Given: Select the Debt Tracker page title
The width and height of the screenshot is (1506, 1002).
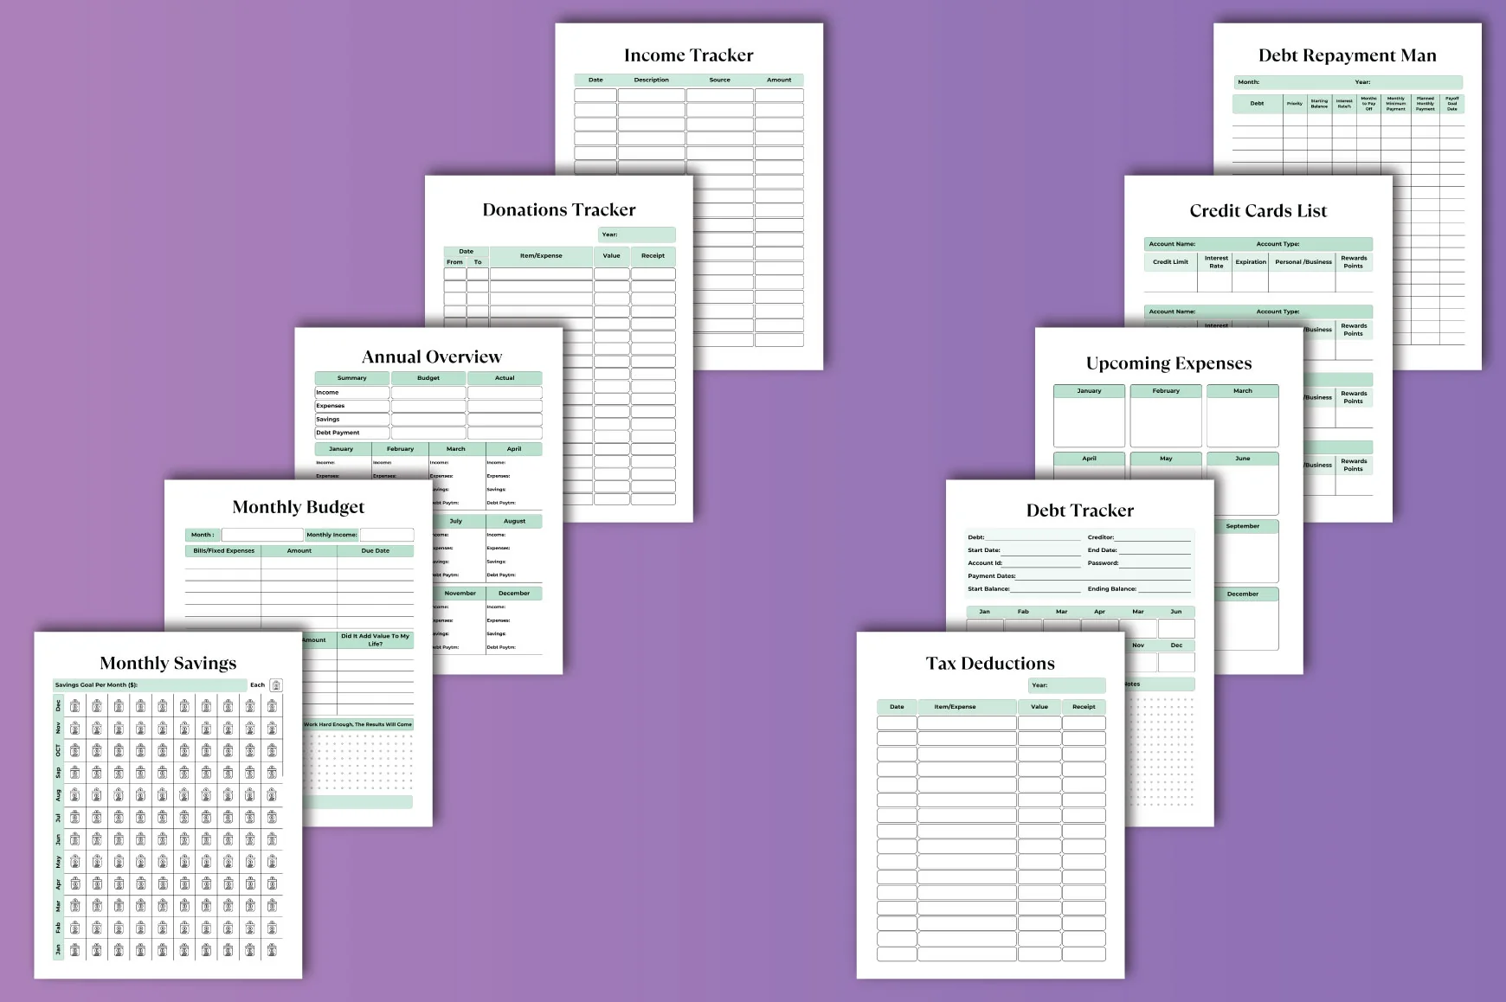Looking at the screenshot, I should (x=1079, y=511).
